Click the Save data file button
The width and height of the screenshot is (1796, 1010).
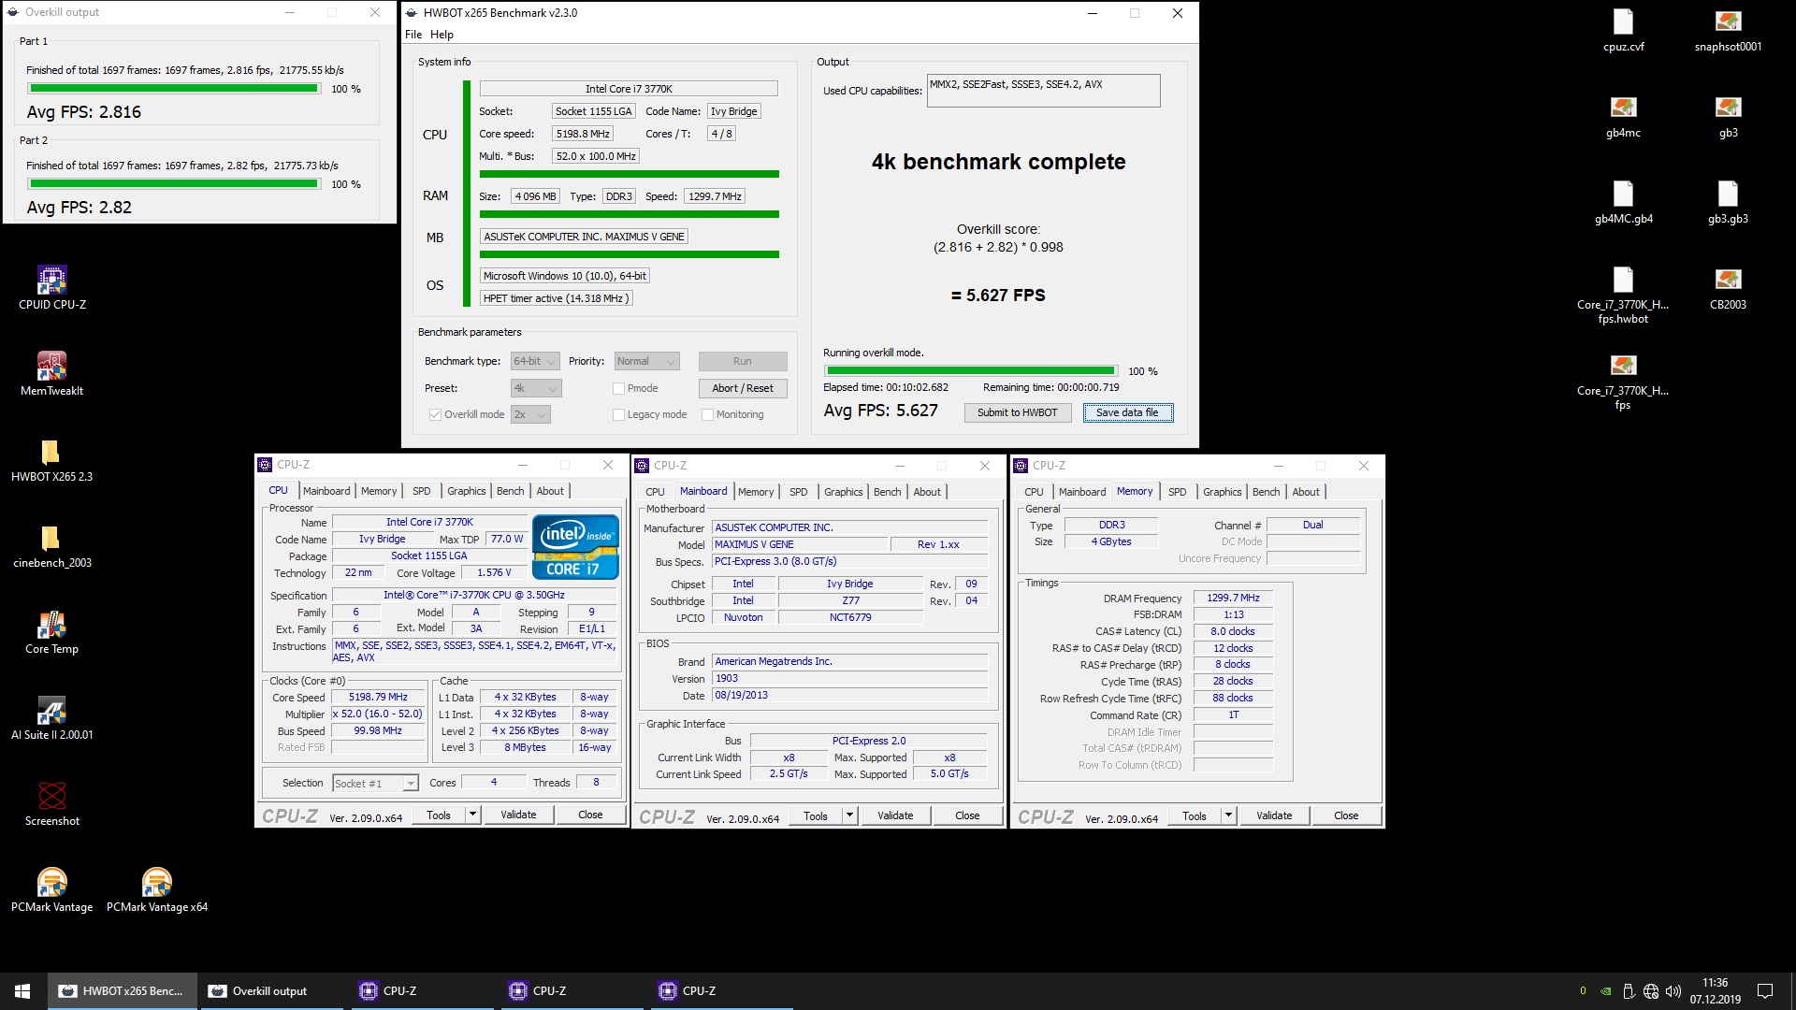[x=1127, y=412]
